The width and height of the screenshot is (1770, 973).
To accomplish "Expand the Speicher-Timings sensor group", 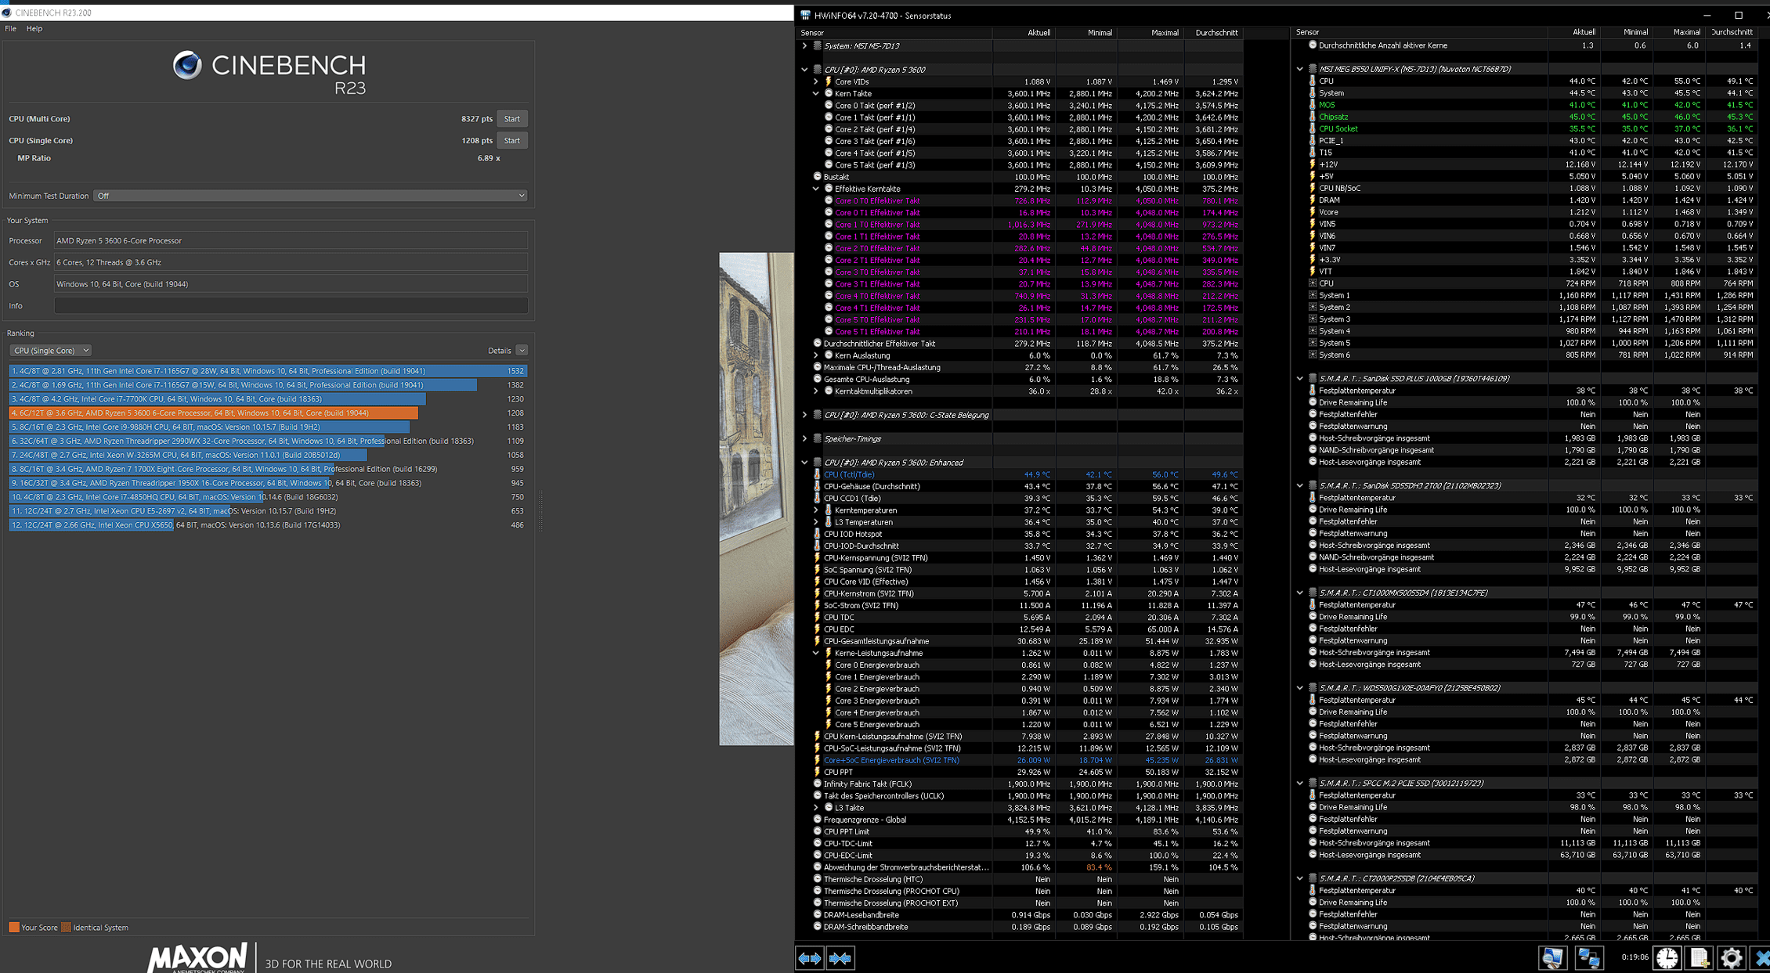I will coord(804,438).
